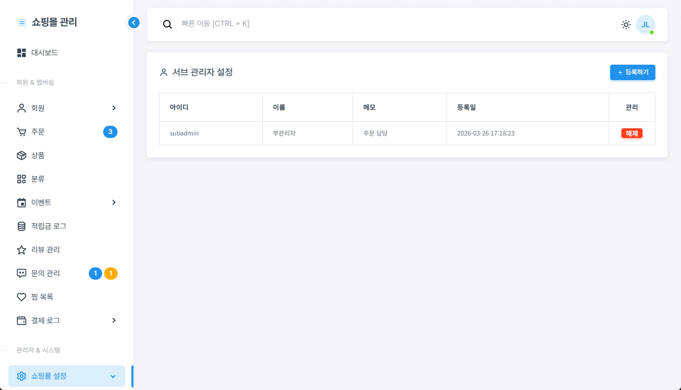
Task: Click the heart icon for 찜 목록
Action: pos(22,297)
